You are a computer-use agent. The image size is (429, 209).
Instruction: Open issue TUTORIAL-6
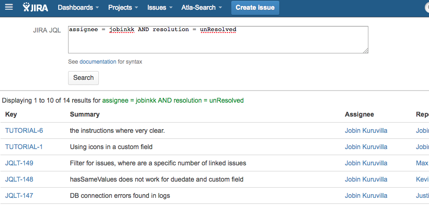24,131
